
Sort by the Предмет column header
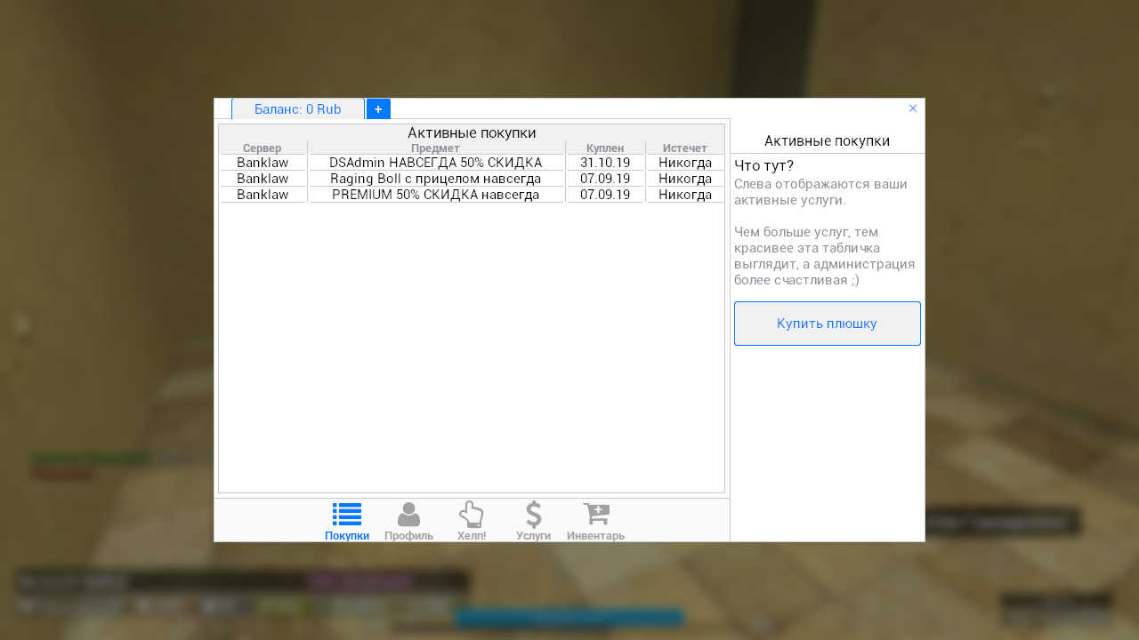tap(435, 148)
